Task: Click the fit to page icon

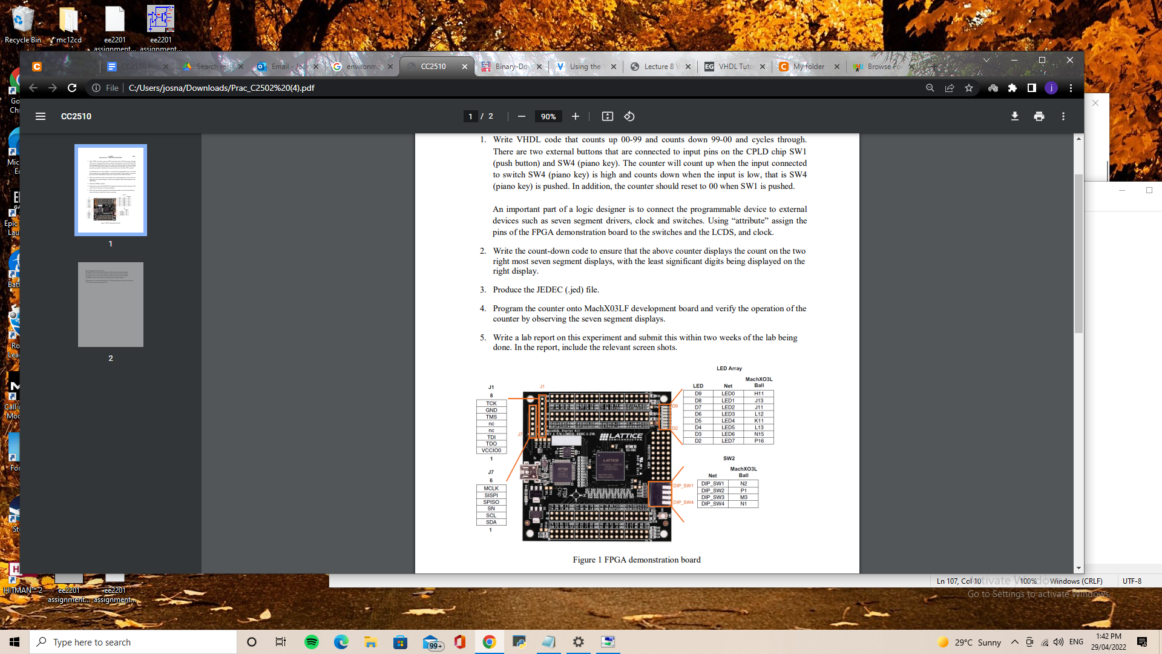Action: pyautogui.click(x=608, y=116)
